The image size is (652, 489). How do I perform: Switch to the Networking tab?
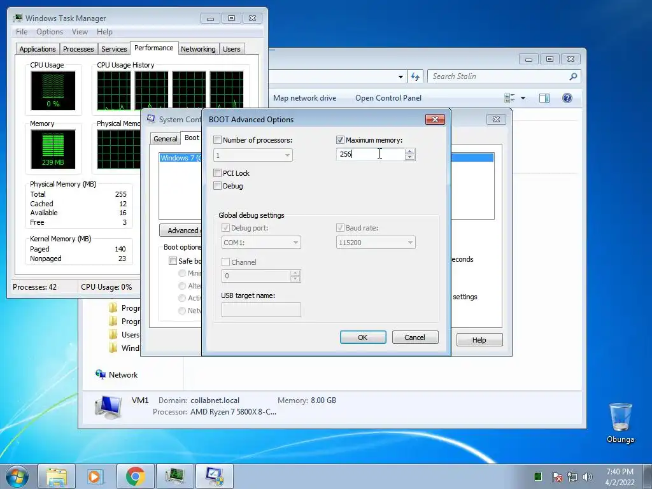coord(199,49)
